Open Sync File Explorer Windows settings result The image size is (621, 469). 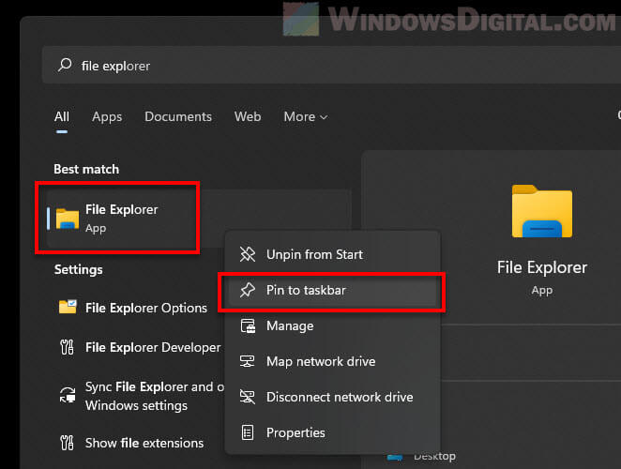(x=155, y=396)
